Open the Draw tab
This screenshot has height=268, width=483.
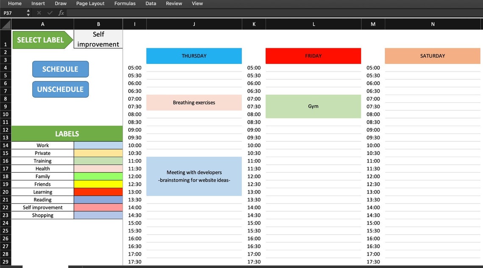coord(60,3)
